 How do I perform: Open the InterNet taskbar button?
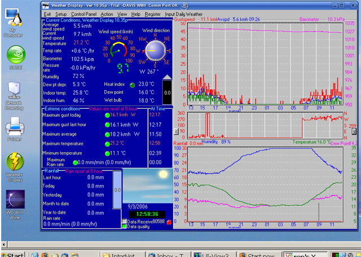[x=123, y=255]
